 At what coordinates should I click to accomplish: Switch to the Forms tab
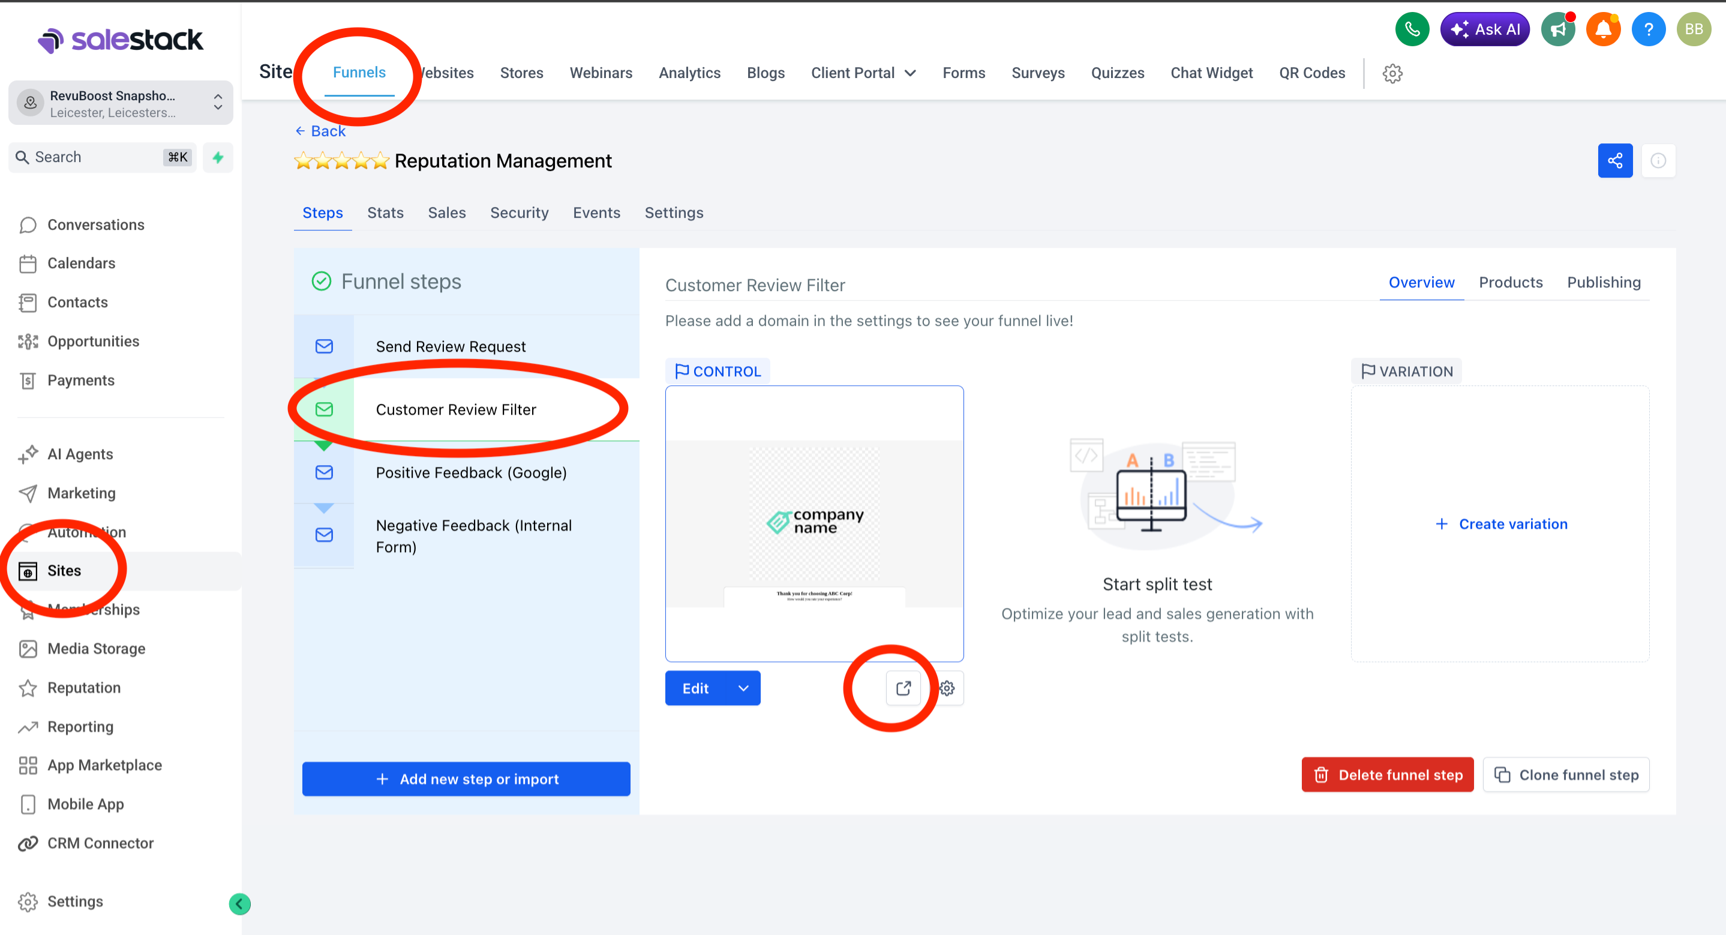point(963,73)
